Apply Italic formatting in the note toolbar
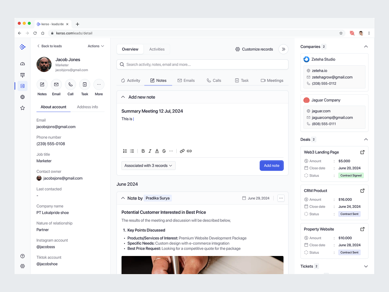The width and height of the screenshot is (389, 292). pyautogui.click(x=150, y=151)
